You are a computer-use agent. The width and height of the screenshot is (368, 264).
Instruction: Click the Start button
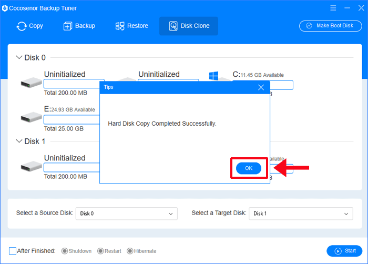click(344, 251)
